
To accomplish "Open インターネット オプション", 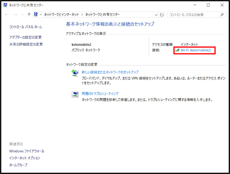I will point(25,158).
